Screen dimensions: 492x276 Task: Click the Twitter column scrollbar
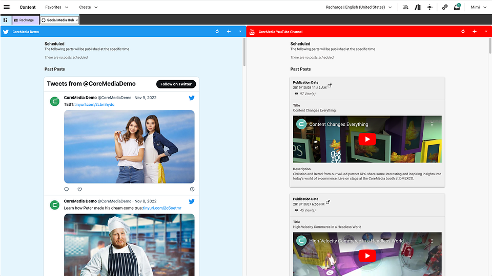tap(244, 52)
